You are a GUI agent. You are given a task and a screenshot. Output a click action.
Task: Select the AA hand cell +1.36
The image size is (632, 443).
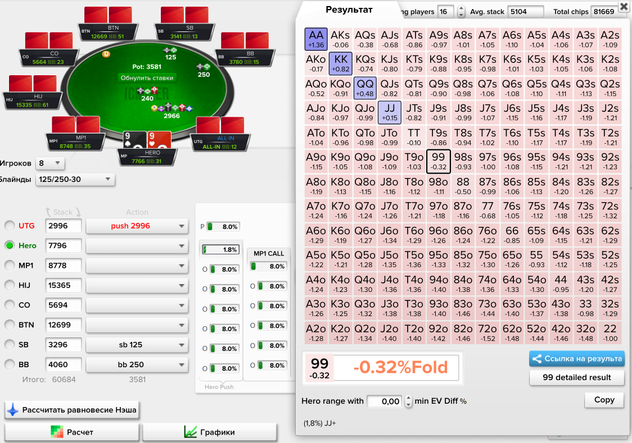coord(316,39)
